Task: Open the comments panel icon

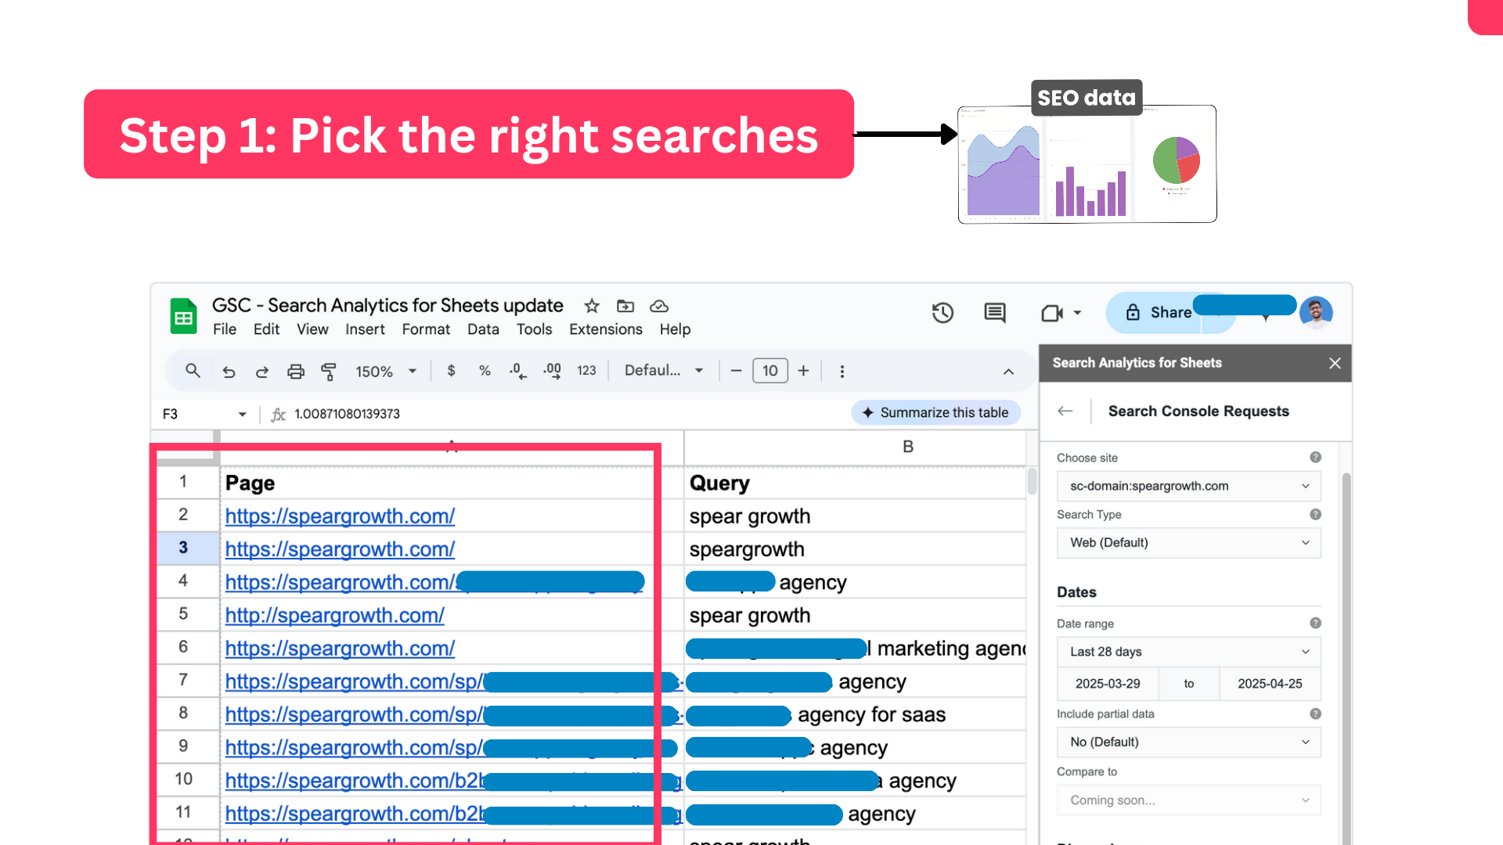Action: (995, 313)
